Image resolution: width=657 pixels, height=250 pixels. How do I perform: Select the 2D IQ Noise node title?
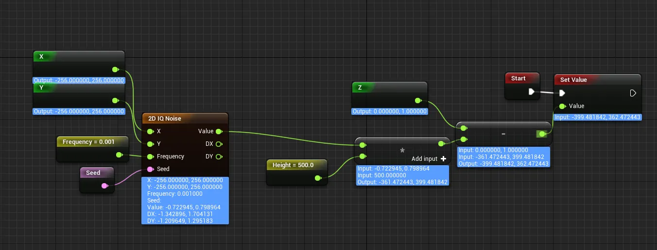tap(164, 119)
